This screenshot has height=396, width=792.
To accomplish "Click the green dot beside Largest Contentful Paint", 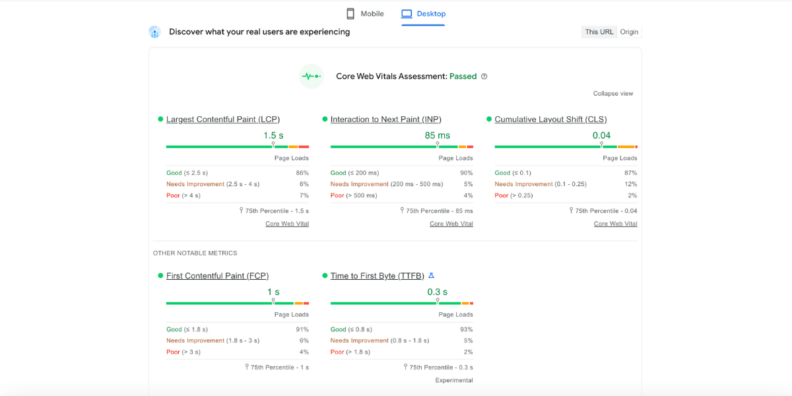I will click(160, 119).
